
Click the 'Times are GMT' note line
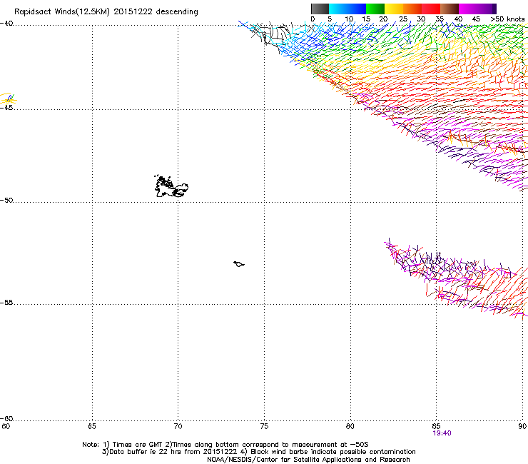[225, 445]
